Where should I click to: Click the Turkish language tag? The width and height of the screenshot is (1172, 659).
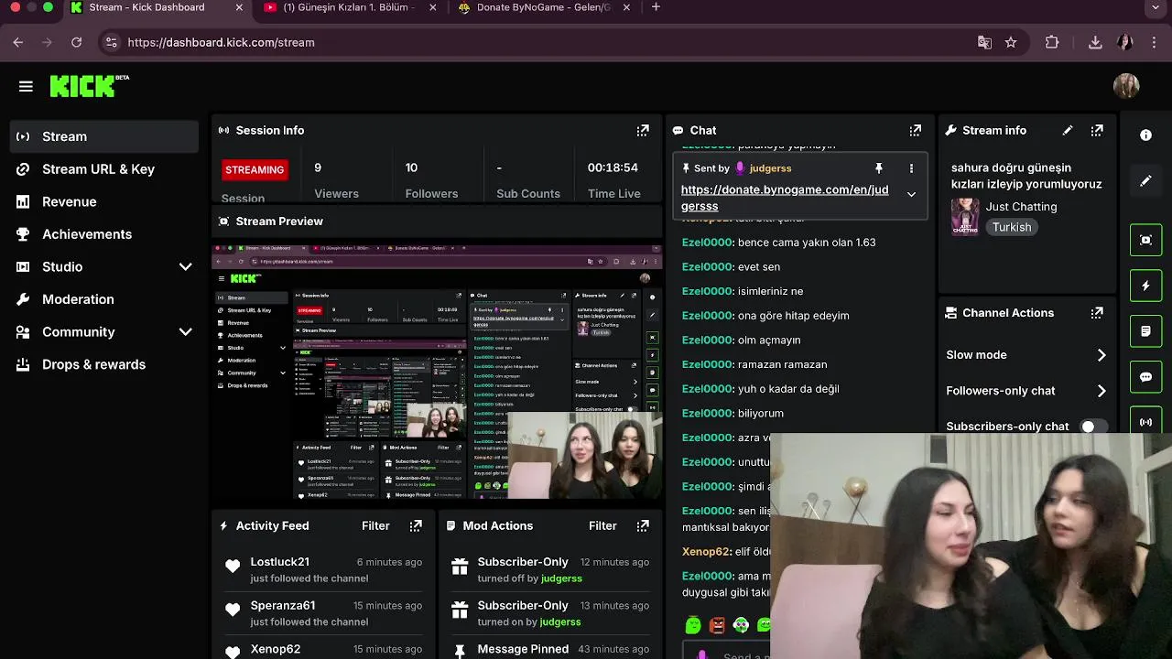(x=1012, y=227)
